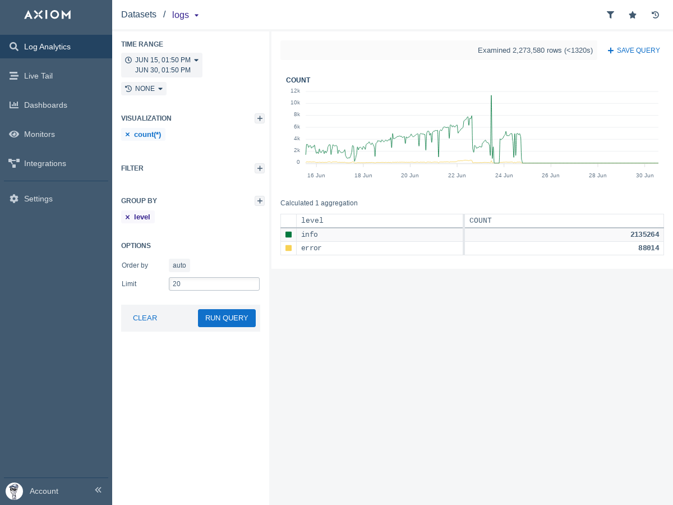Go to Live Tail in sidebar
673x505 pixels.
tap(38, 76)
